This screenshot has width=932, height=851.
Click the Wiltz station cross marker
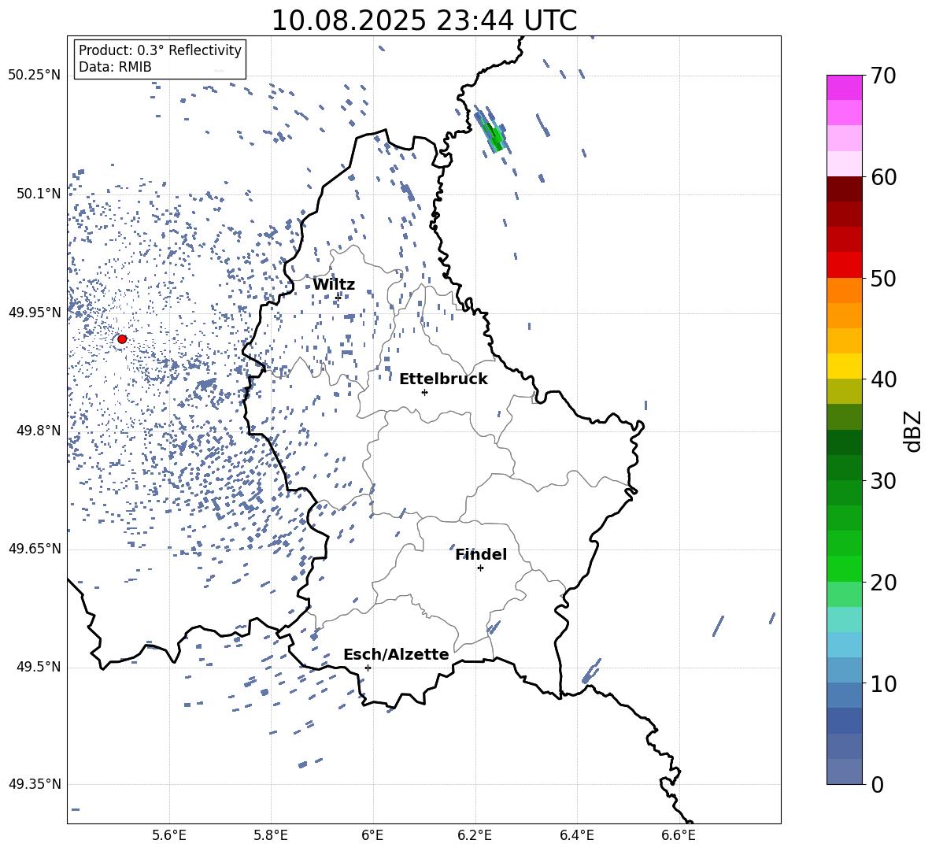[x=338, y=297]
